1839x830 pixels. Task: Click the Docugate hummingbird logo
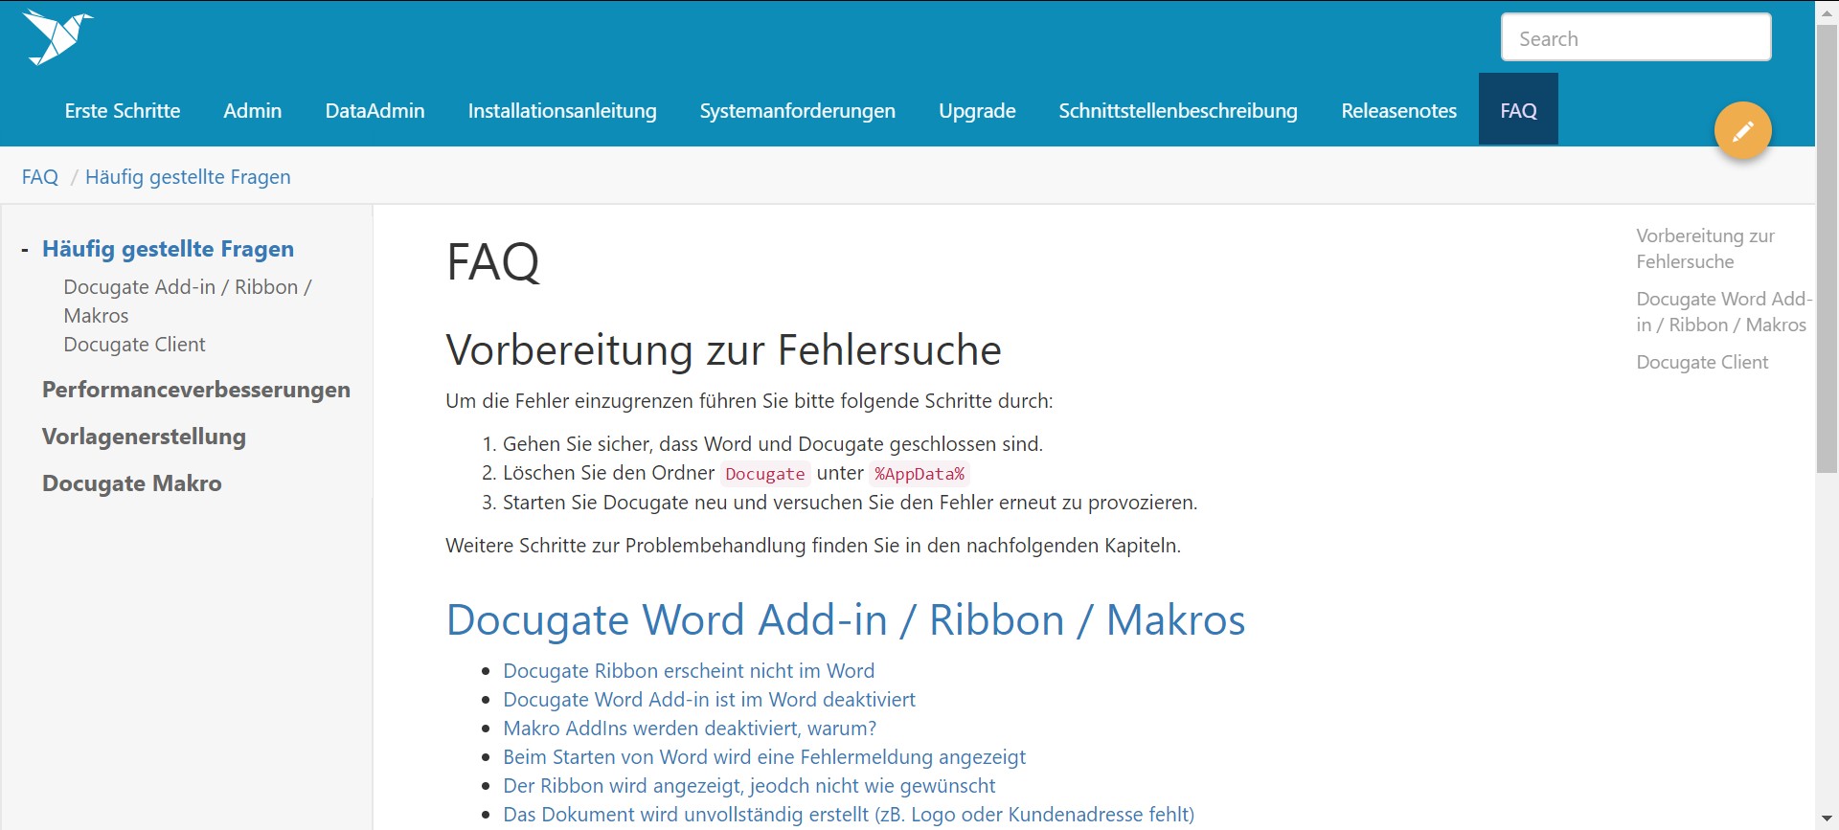57,36
